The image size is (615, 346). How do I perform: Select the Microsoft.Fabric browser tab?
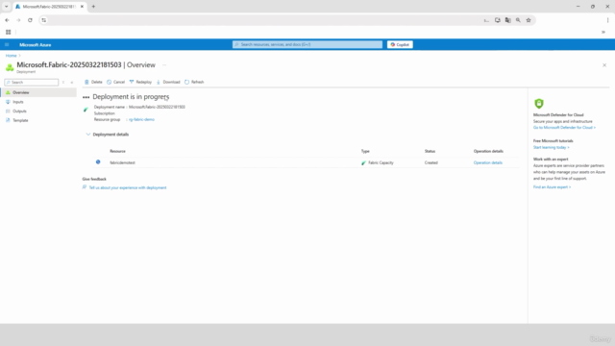point(50,7)
